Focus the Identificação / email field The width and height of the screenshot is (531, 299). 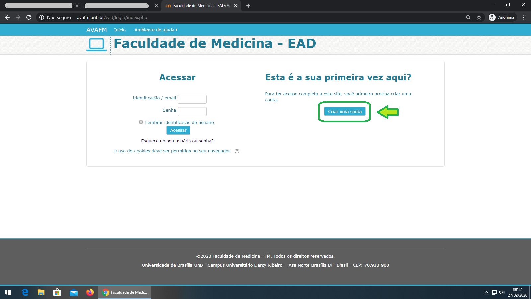click(x=192, y=99)
